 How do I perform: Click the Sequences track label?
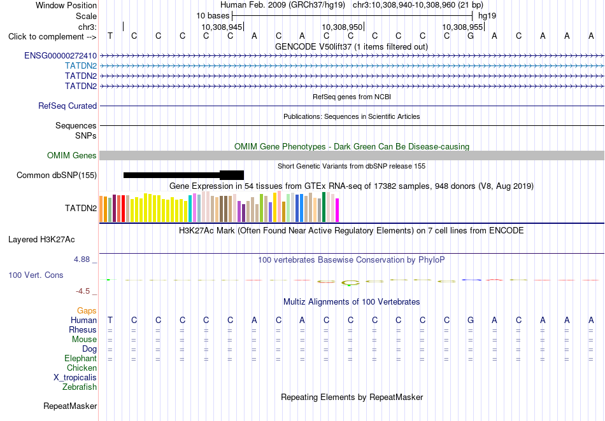pos(76,125)
